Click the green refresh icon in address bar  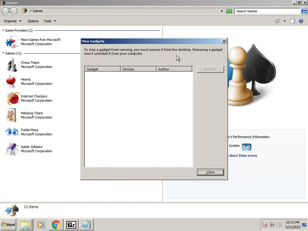pyautogui.click(x=229, y=11)
